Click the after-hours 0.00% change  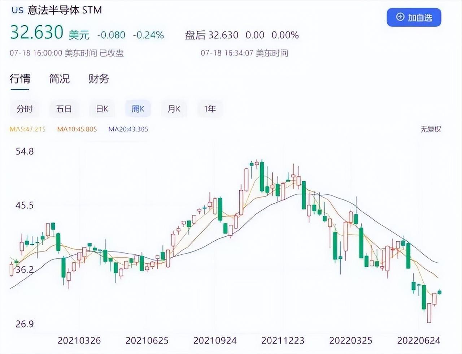285,35
